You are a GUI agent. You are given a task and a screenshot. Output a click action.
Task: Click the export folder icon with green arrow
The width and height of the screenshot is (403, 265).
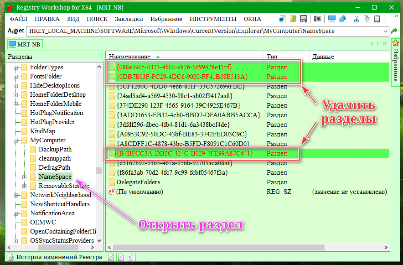tap(293, 19)
